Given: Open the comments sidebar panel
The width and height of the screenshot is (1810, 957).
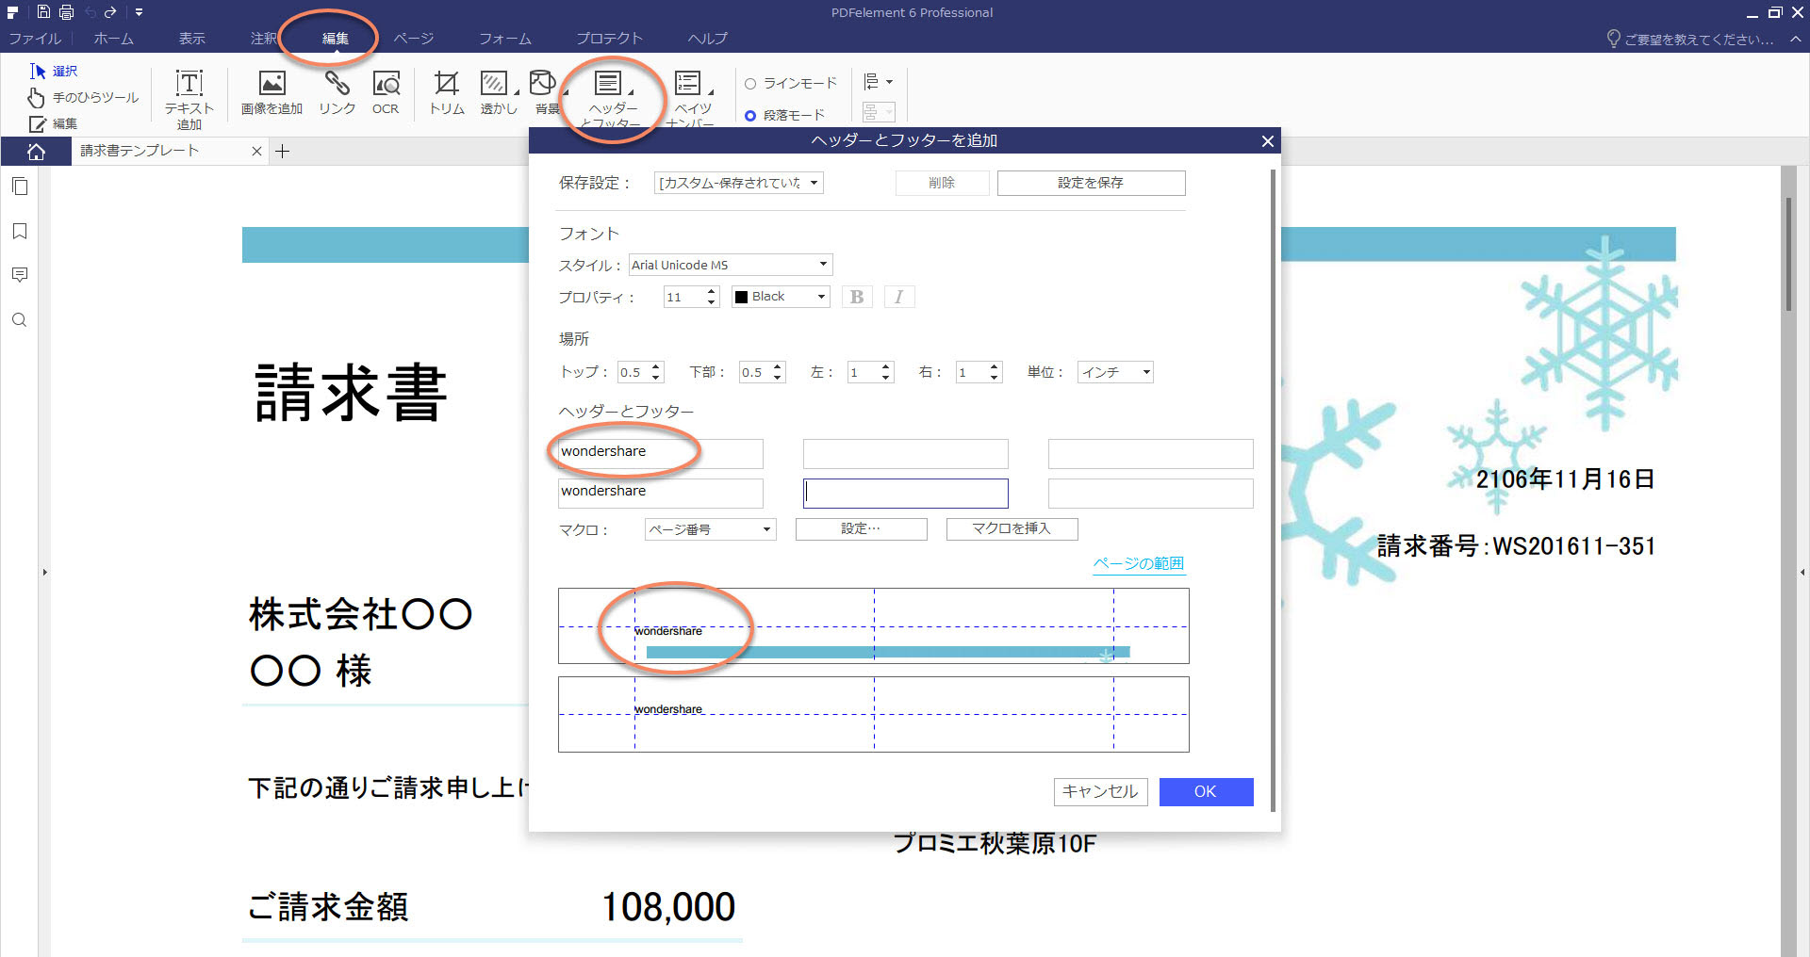Looking at the screenshot, I should (x=20, y=274).
